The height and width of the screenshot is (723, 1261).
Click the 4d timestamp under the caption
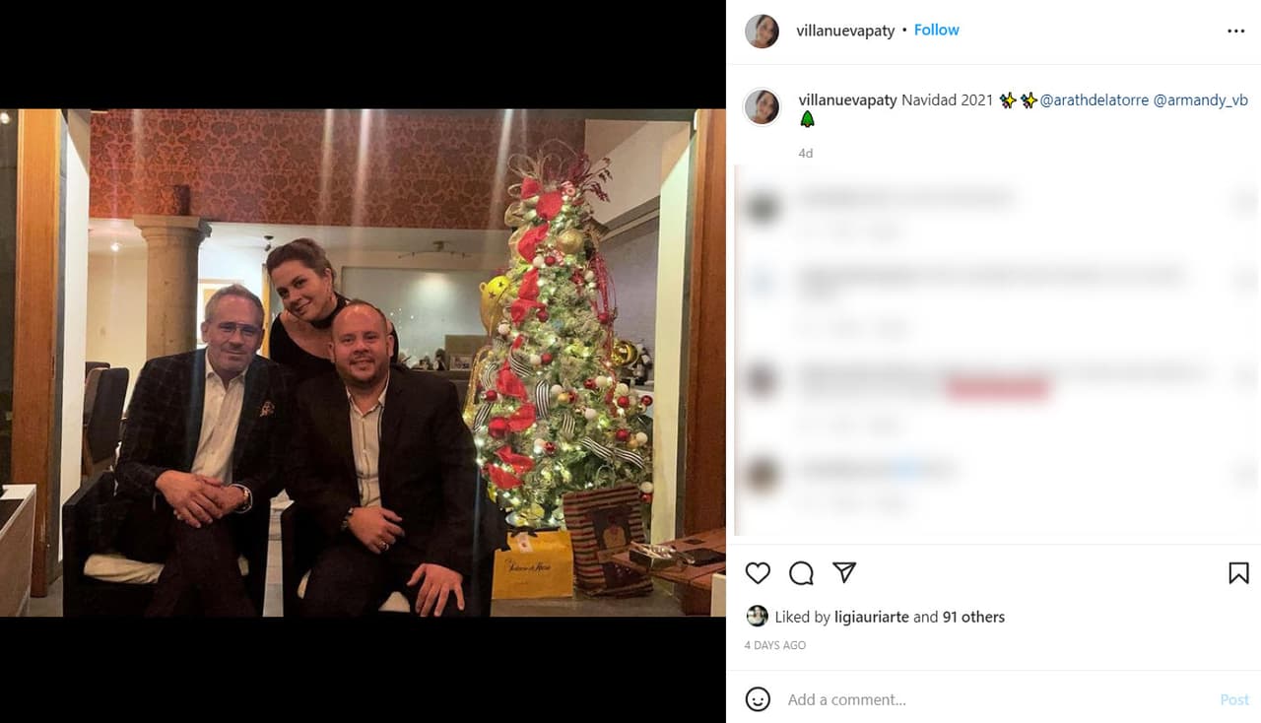pos(805,153)
